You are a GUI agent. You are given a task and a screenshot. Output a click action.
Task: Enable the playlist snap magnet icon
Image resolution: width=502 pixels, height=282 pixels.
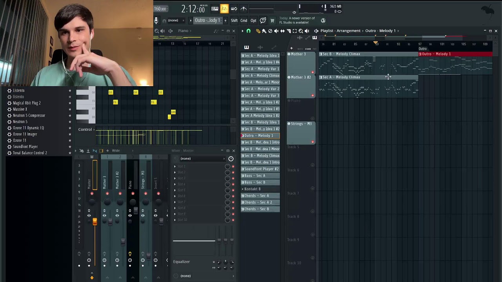point(249,31)
